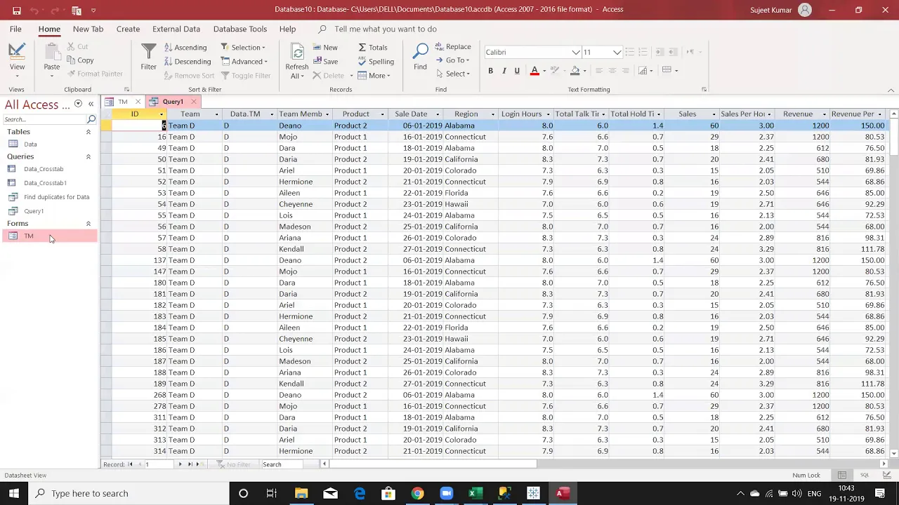Open Excel from the taskbar
Screen dimensions: 899x505
(475, 493)
